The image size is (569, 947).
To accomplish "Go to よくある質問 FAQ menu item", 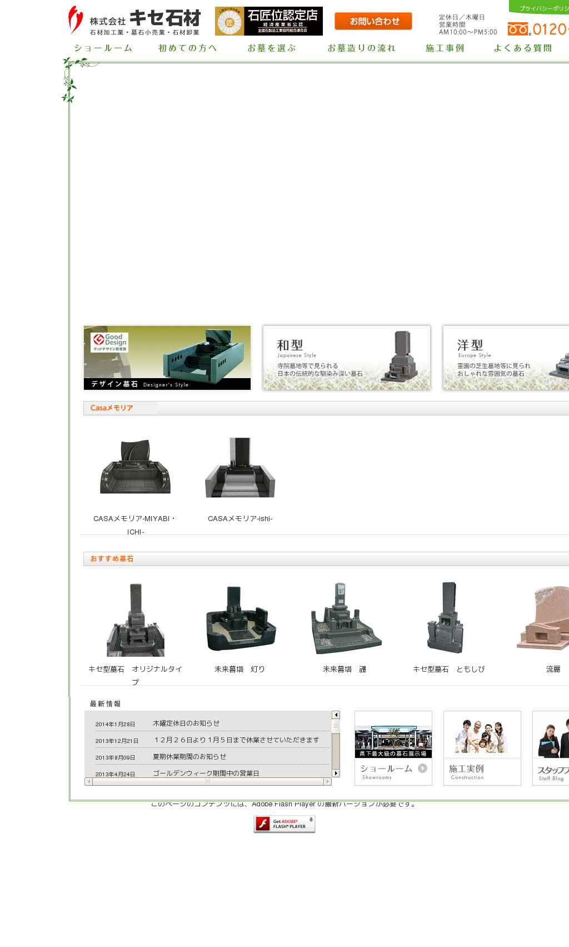I will point(523,48).
